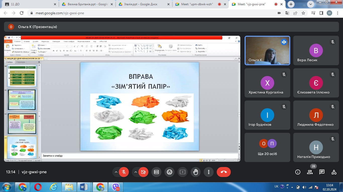Open the meeting details info icon
343x192 pixels.
[x=298, y=172]
